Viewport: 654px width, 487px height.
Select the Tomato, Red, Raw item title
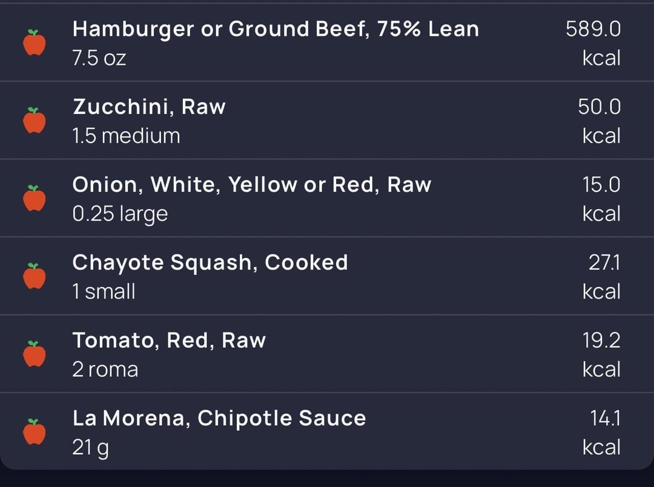tap(169, 340)
